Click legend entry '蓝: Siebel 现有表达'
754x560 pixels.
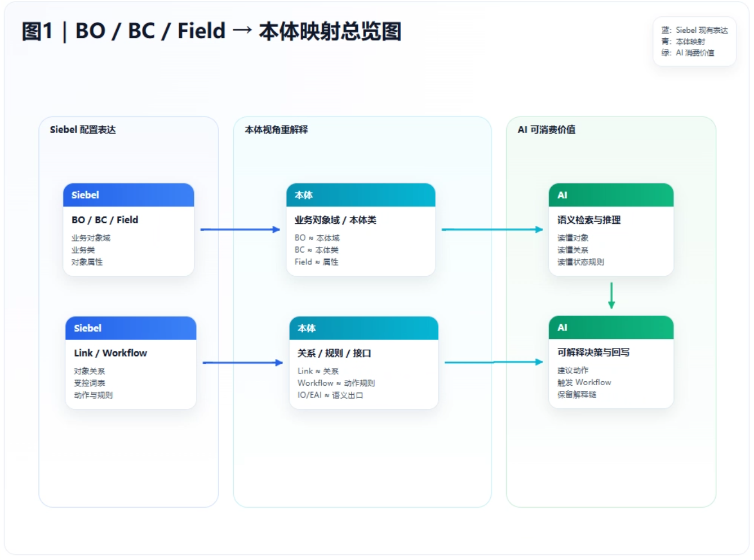click(694, 30)
